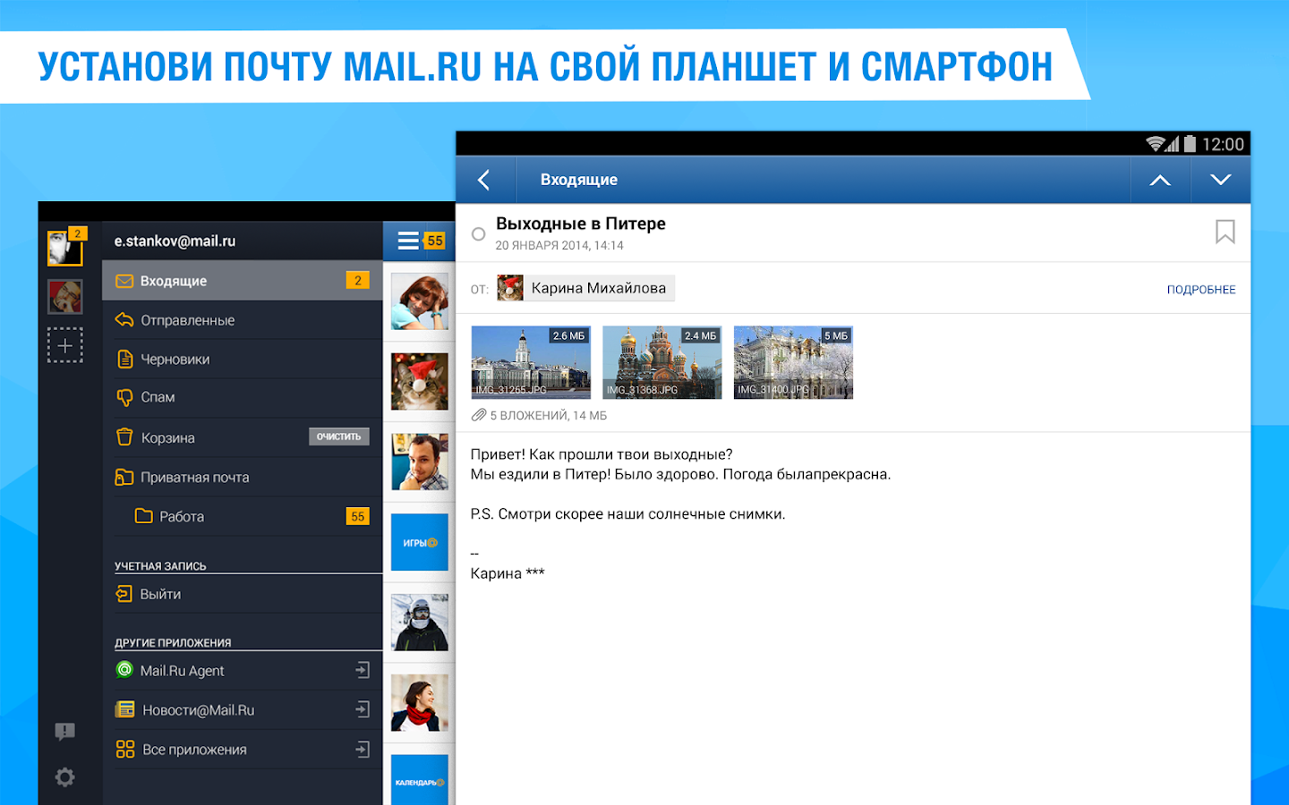1289x805 pixels.
Task: Click the message subject Выходные в Питере
Action: (581, 224)
